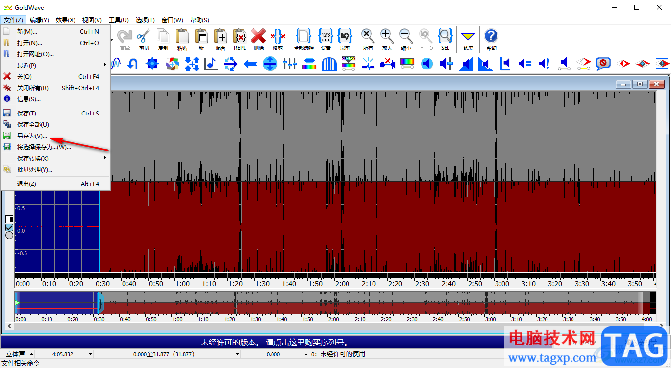
Task: Choose Close All (关闭所有) menu item
Action: point(56,88)
